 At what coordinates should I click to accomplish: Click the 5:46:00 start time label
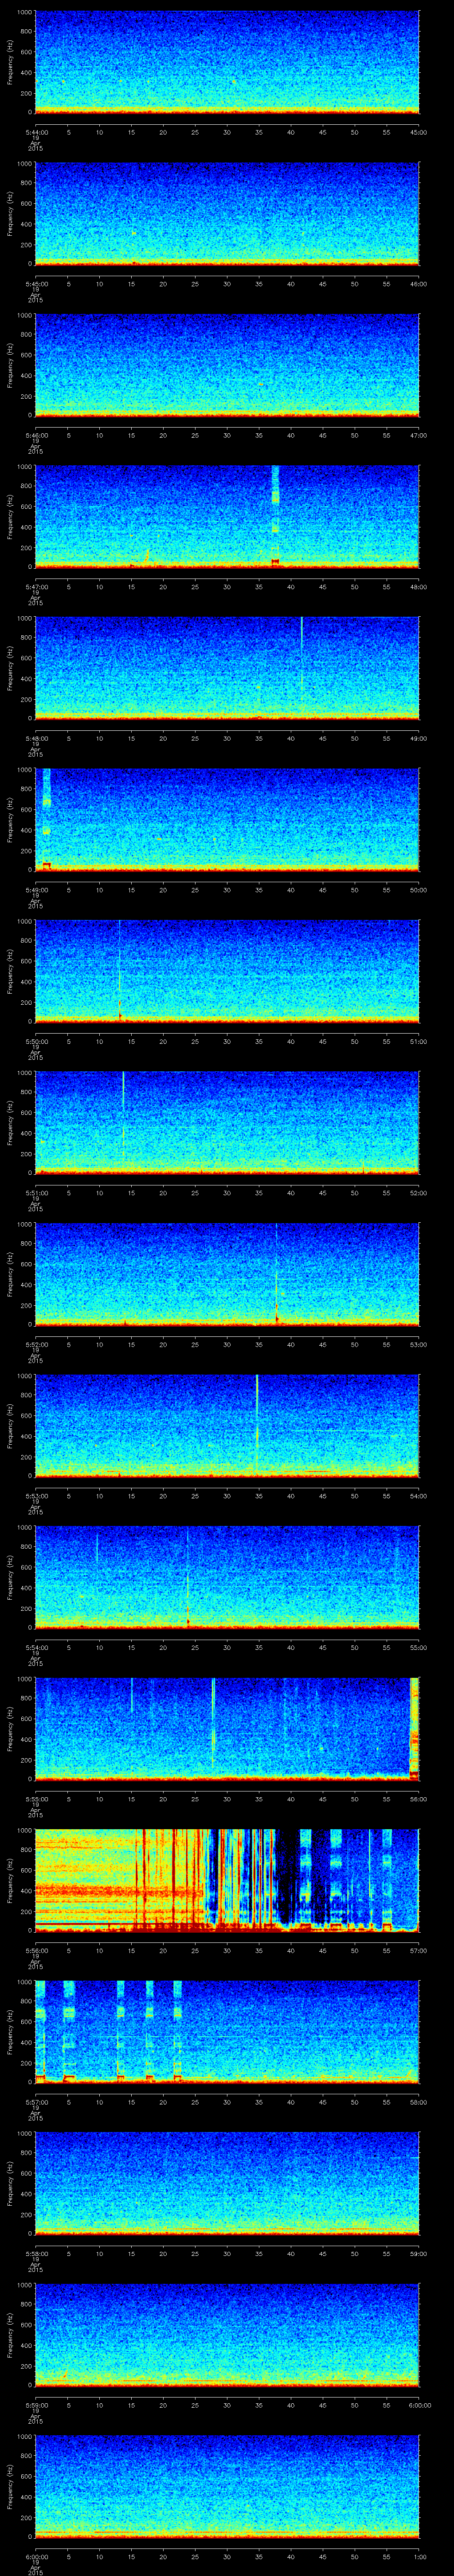36,435
